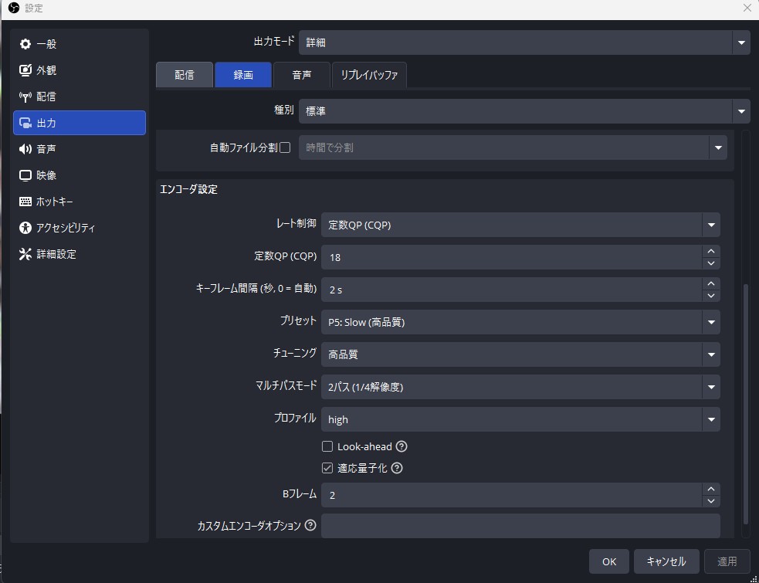
Task: Click the Look-ahead help question mark icon
Action: click(402, 446)
